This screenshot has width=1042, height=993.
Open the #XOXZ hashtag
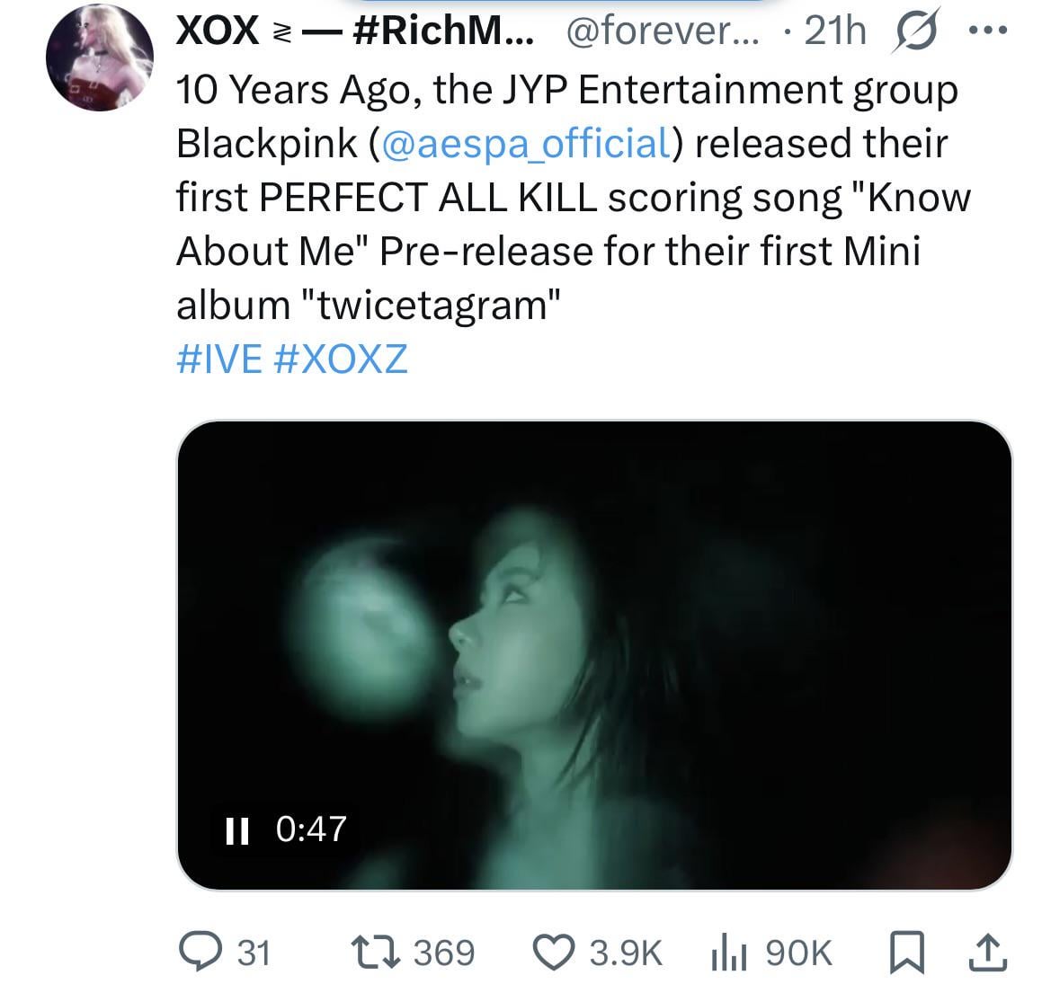pos(338,359)
